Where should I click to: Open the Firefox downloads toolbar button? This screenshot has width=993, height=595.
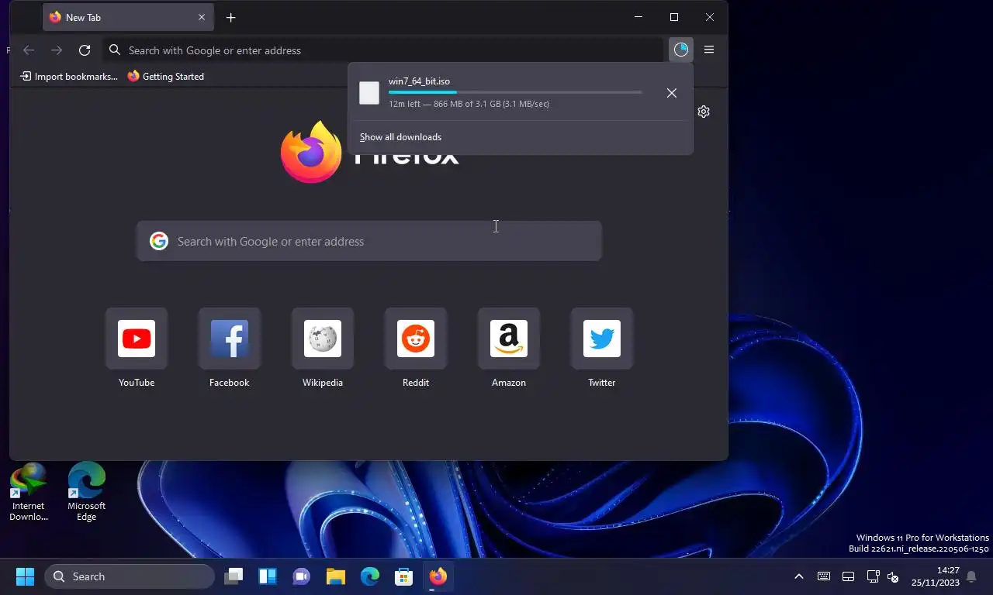[x=680, y=50]
